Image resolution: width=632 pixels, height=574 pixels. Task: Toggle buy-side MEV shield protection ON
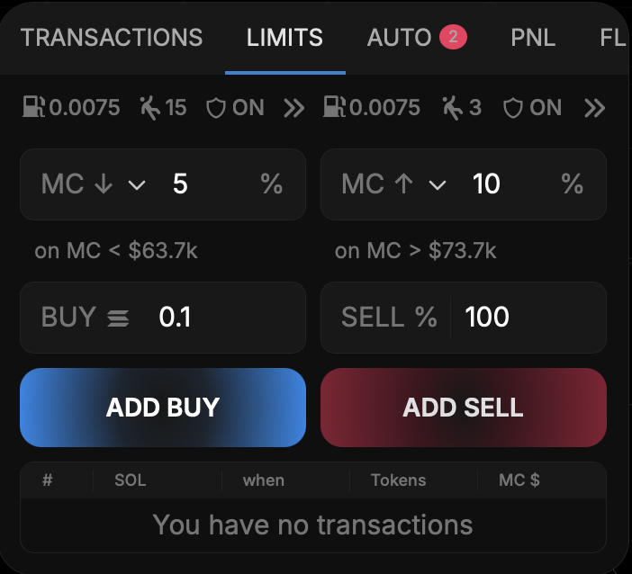click(x=235, y=108)
